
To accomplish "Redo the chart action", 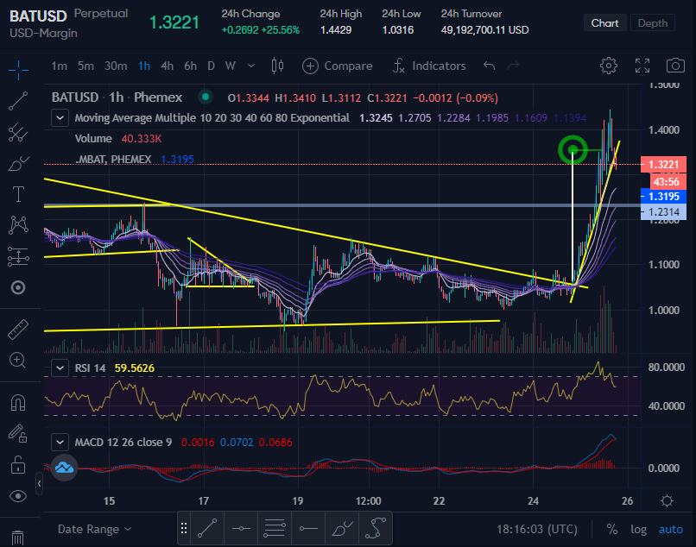I will click(x=514, y=66).
